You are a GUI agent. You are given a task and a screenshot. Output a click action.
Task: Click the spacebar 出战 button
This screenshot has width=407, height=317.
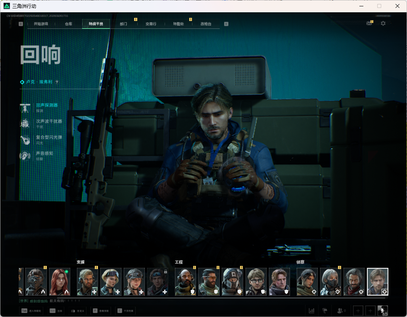click(56, 311)
